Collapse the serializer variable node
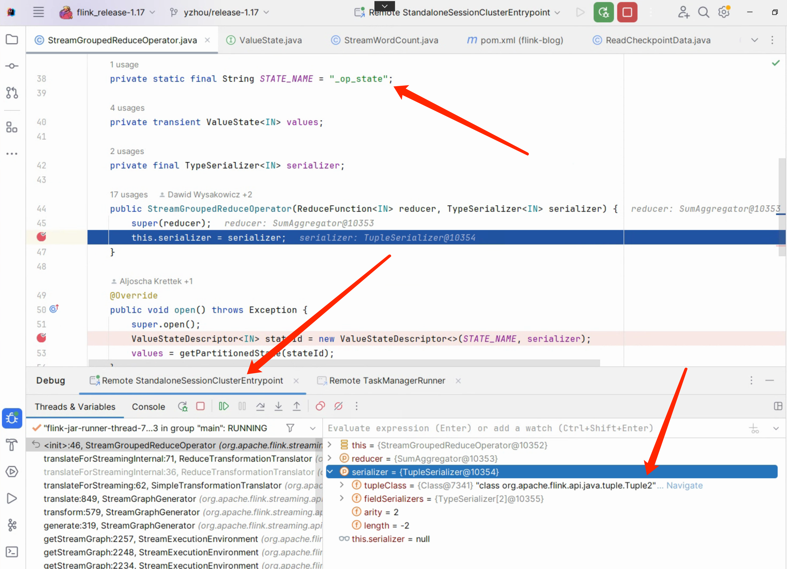 coord(330,471)
